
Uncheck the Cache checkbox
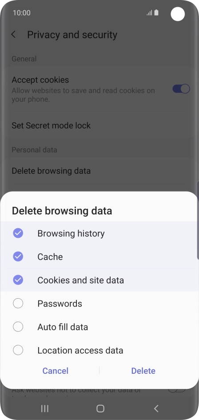click(18, 256)
